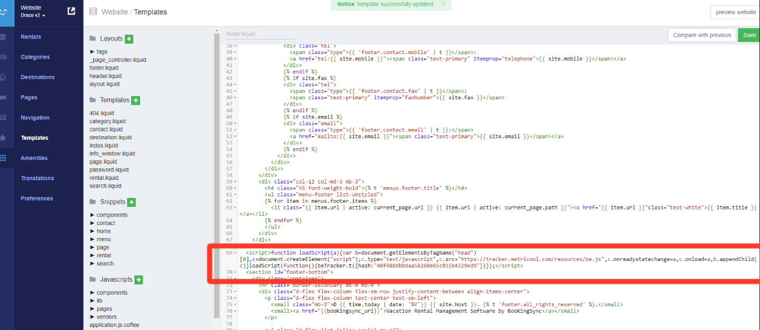Viewport: 760px width, 330px height.
Task: Click green plus next to Templates folder
Action: click(x=136, y=100)
